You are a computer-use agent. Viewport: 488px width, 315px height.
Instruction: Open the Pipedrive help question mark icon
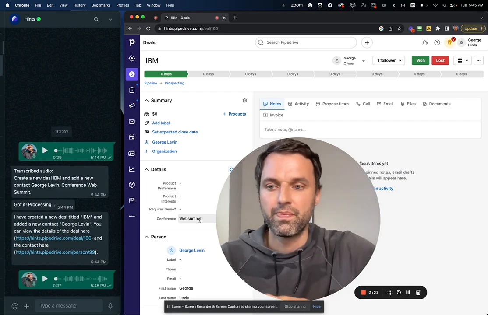[x=437, y=42]
